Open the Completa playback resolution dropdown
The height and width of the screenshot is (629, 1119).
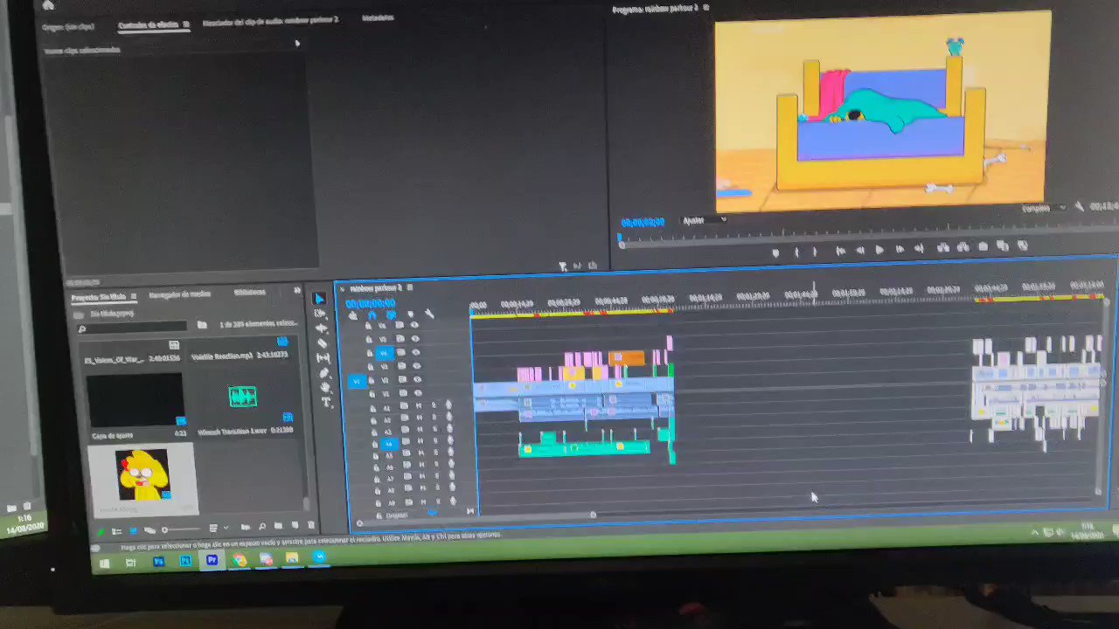1044,209
